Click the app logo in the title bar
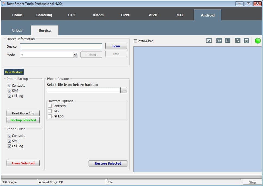 (3, 4)
